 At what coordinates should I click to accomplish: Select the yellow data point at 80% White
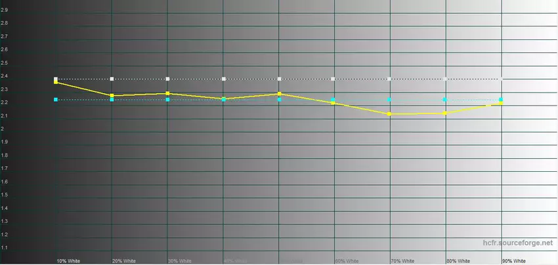[x=446, y=113]
